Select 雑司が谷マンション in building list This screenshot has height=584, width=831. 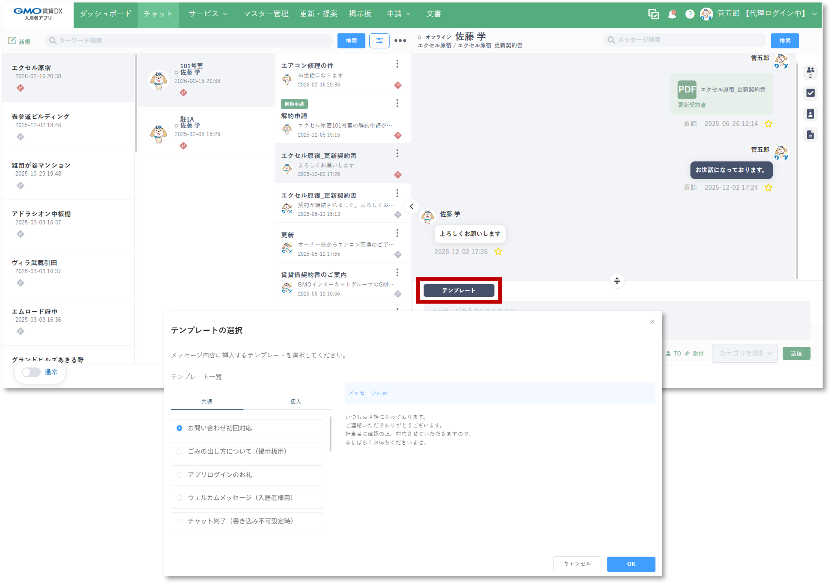tap(68, 175)
